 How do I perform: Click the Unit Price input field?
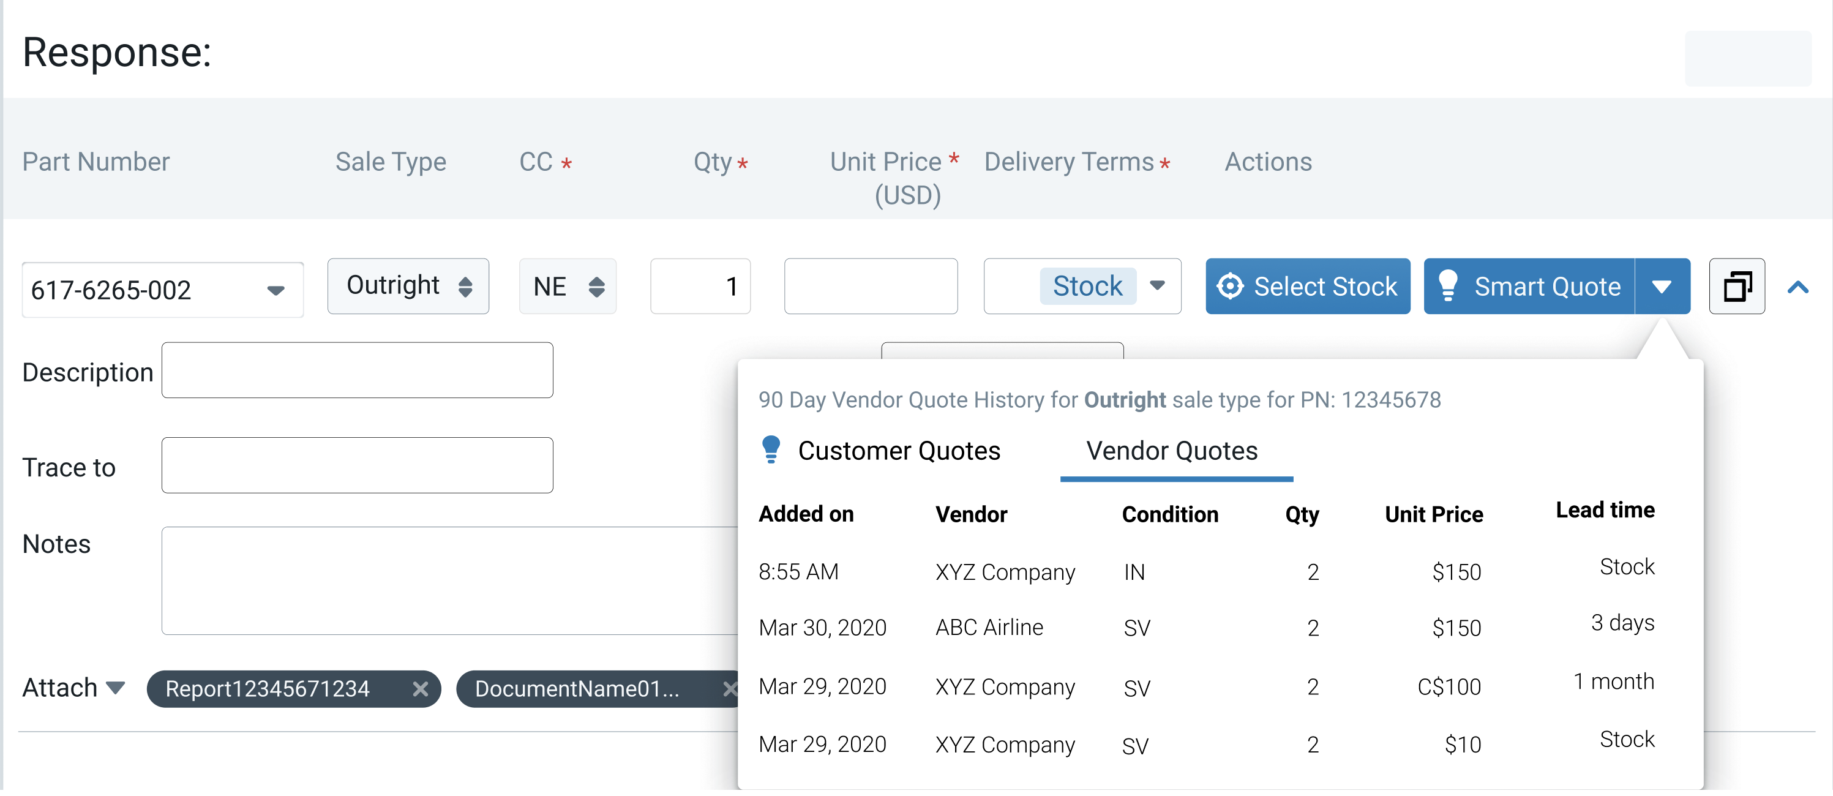click(870, 286)
